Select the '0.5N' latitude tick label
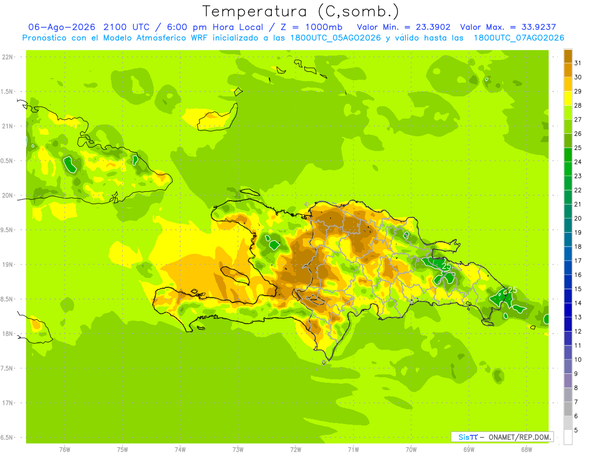 pyautogui.click(x=7, y=161)
